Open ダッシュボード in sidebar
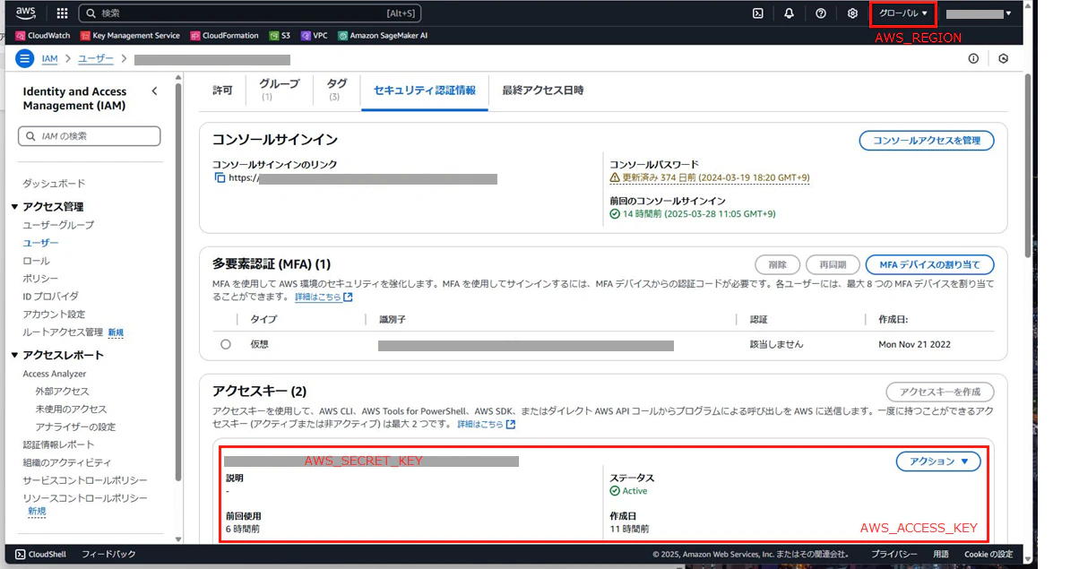The width and height of the screenshot is (1079, 569). pyautogui.click(x=54, y=184)
